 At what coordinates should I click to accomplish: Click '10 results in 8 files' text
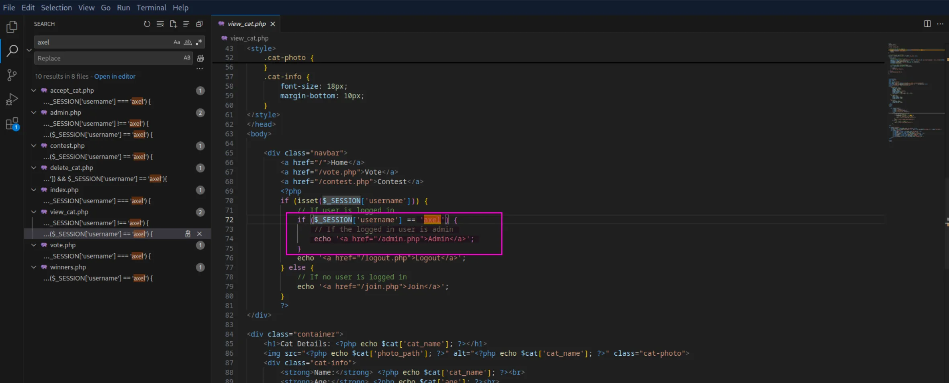[x=61, y=76]
